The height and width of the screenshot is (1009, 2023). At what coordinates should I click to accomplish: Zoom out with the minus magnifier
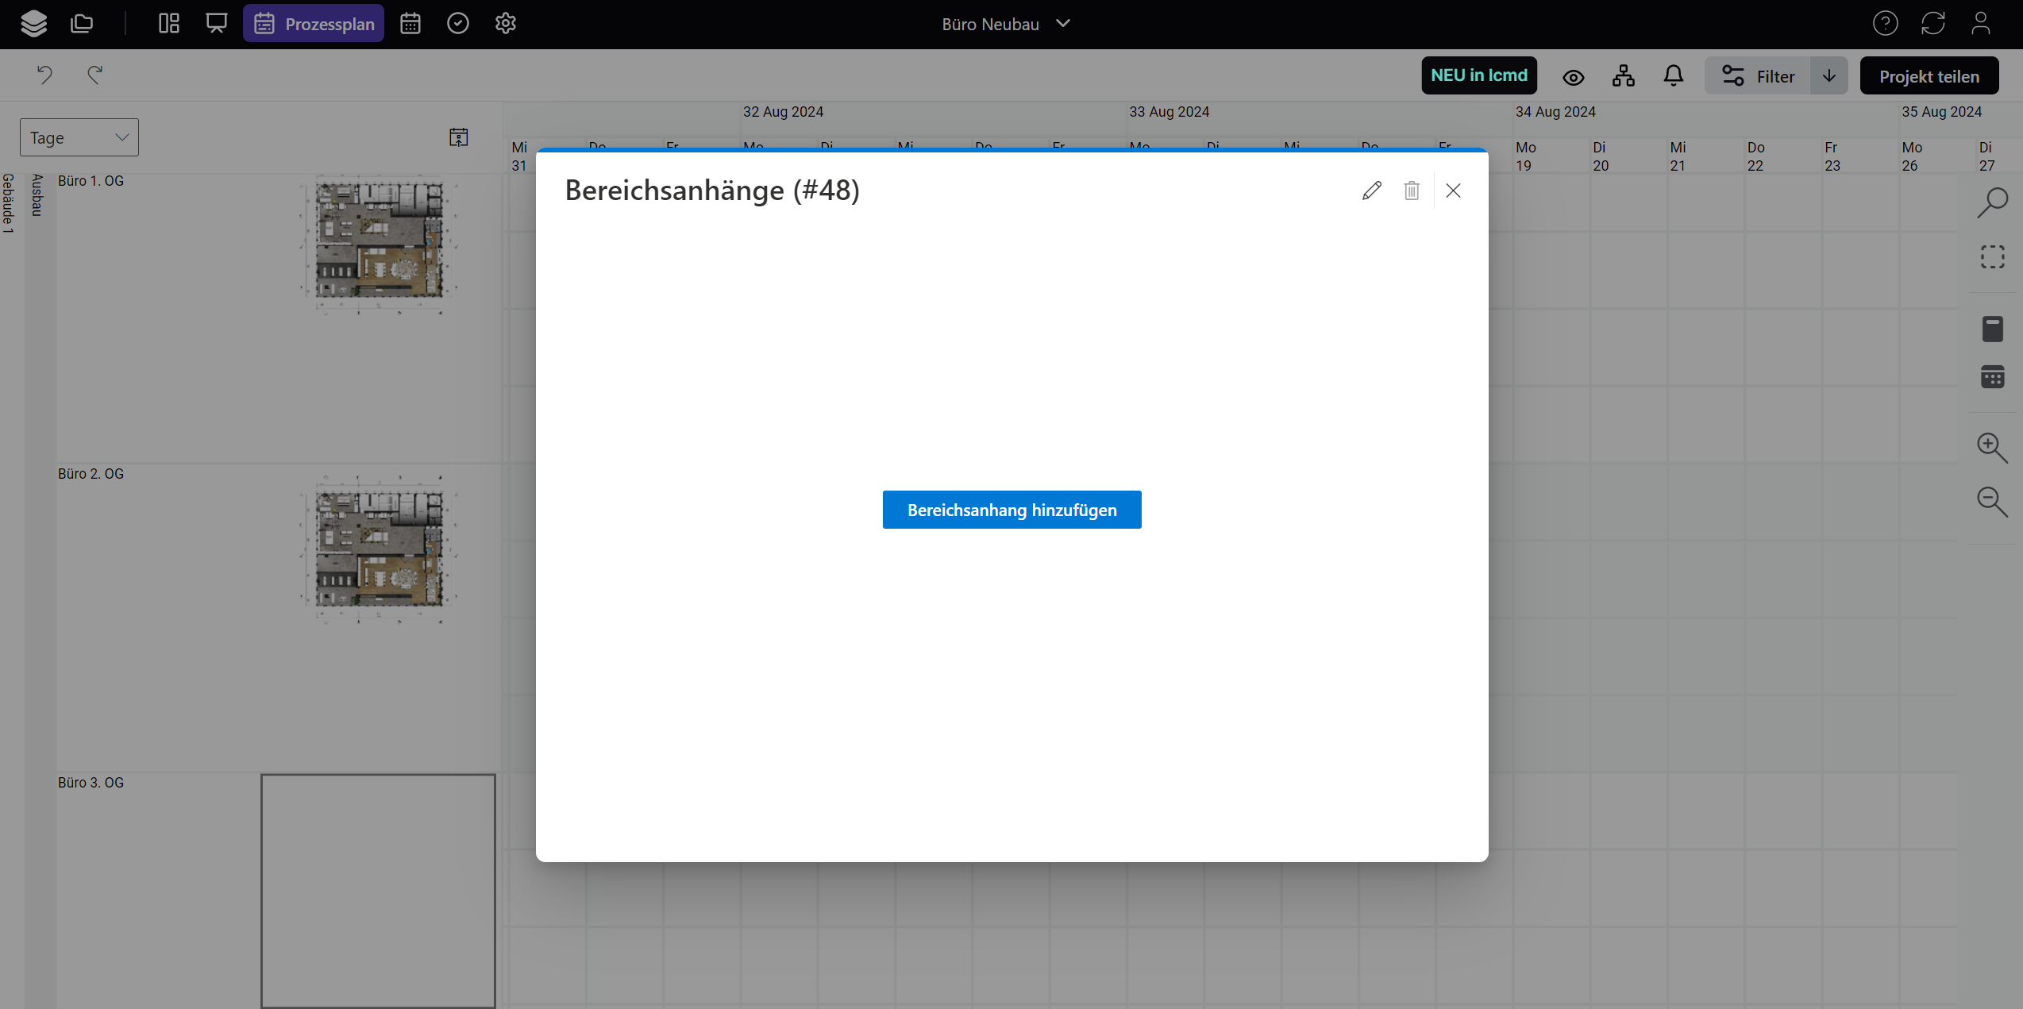tap(1991, 502)
